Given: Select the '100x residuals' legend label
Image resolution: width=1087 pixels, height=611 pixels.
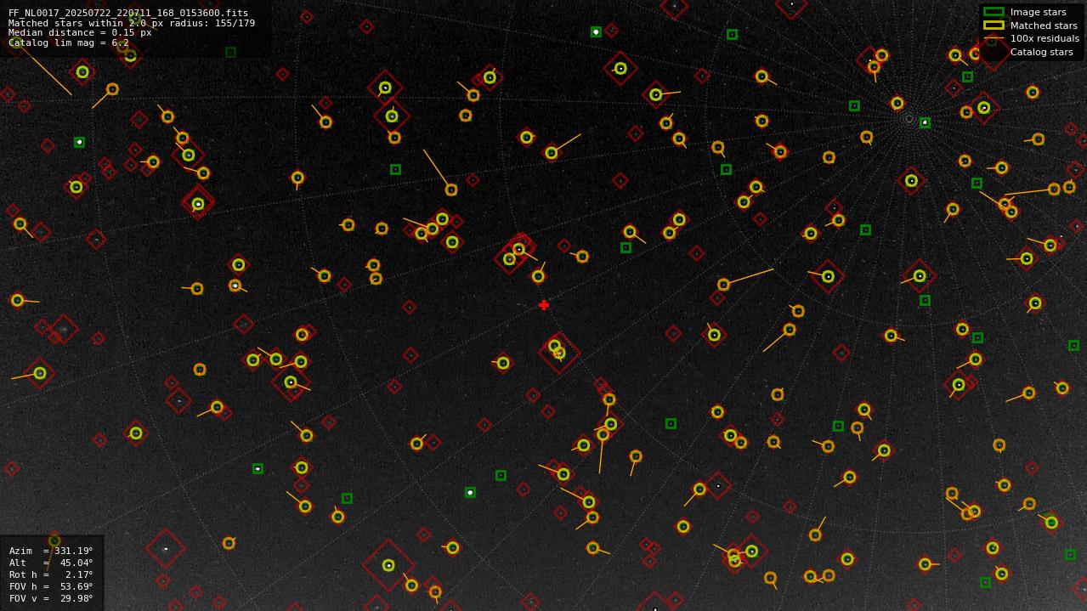Looking at the screenshot, I should pyautogui.click(x=1045, y=38).
